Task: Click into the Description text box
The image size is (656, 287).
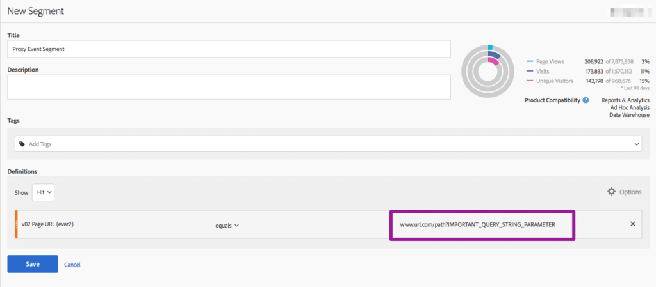Action: coord(229,86)
